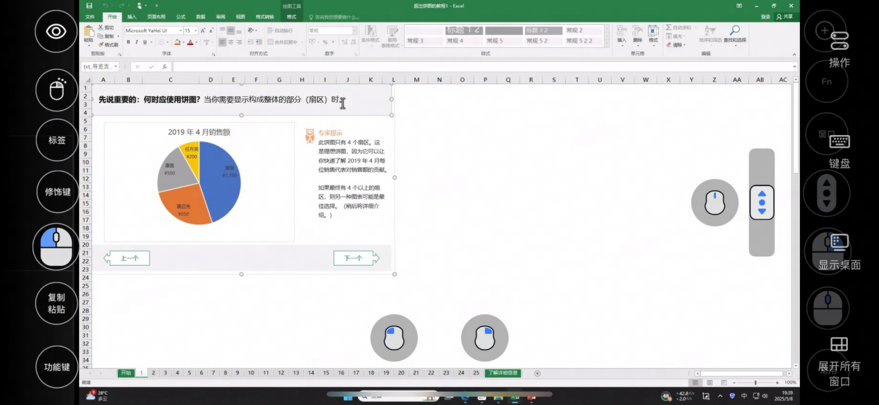
Task: Open the Name Box dropdown arrow
Action: click(x=116, y=67)
